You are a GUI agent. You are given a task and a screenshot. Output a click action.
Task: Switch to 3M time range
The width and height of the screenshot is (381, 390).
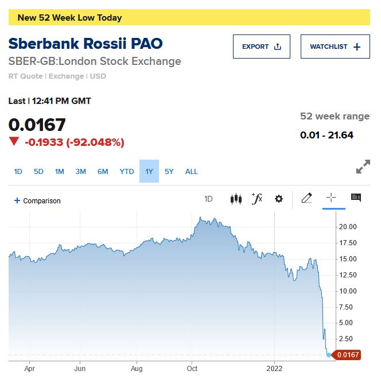(x=81, y=171)
